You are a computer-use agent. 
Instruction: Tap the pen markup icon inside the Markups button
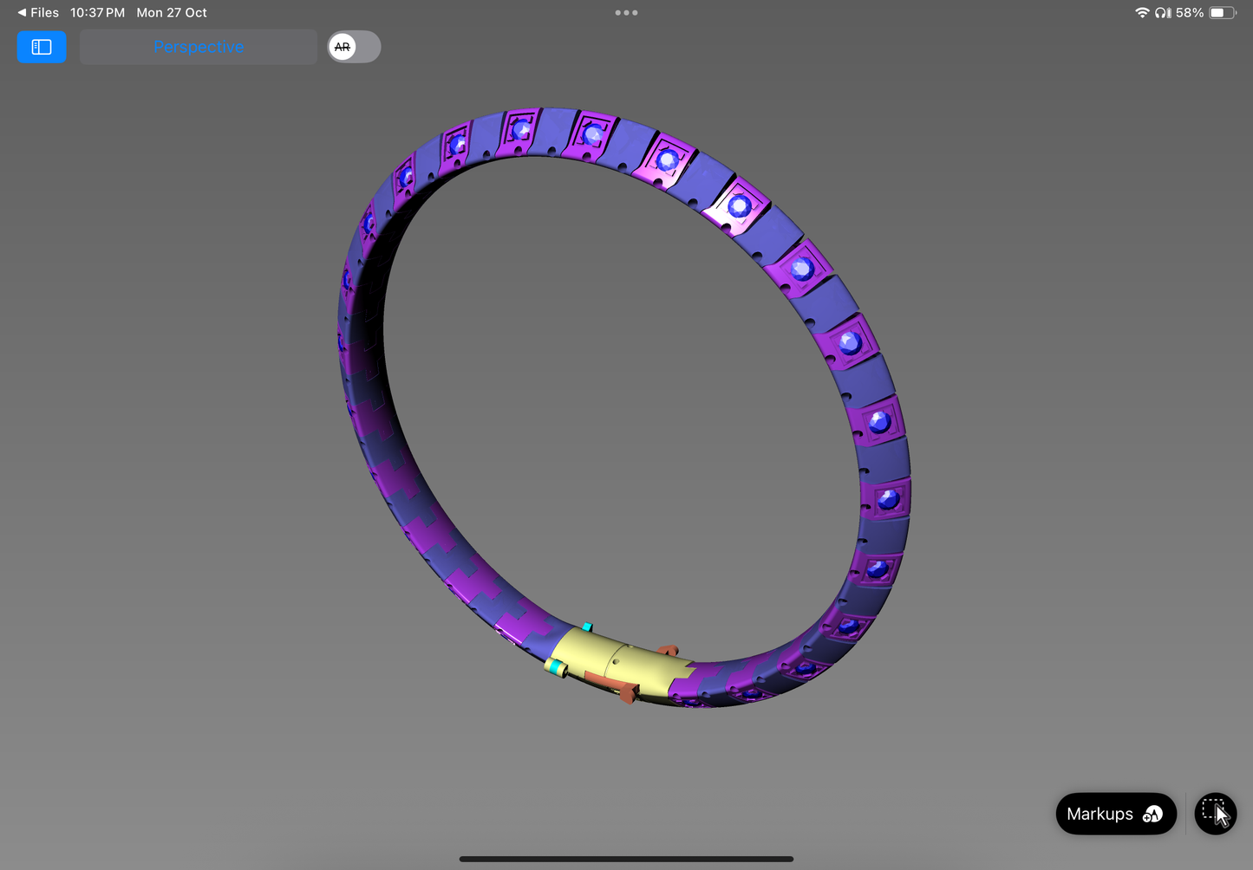[x=1153, y=813]
